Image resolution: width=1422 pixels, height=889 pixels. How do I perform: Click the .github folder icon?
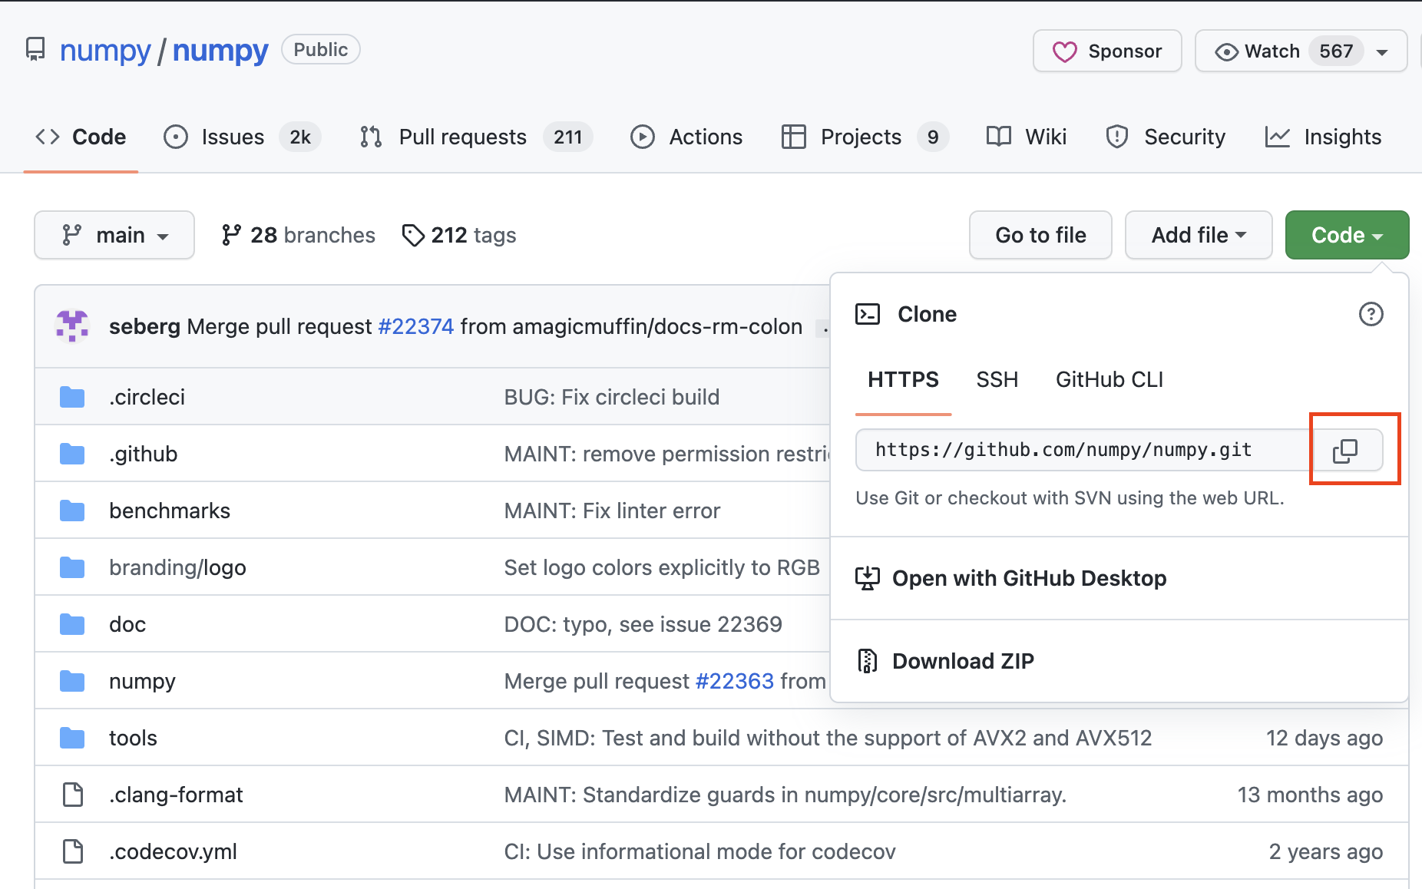point(72,454)
